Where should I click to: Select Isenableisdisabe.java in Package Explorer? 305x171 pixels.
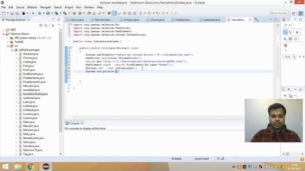point(35,94)
